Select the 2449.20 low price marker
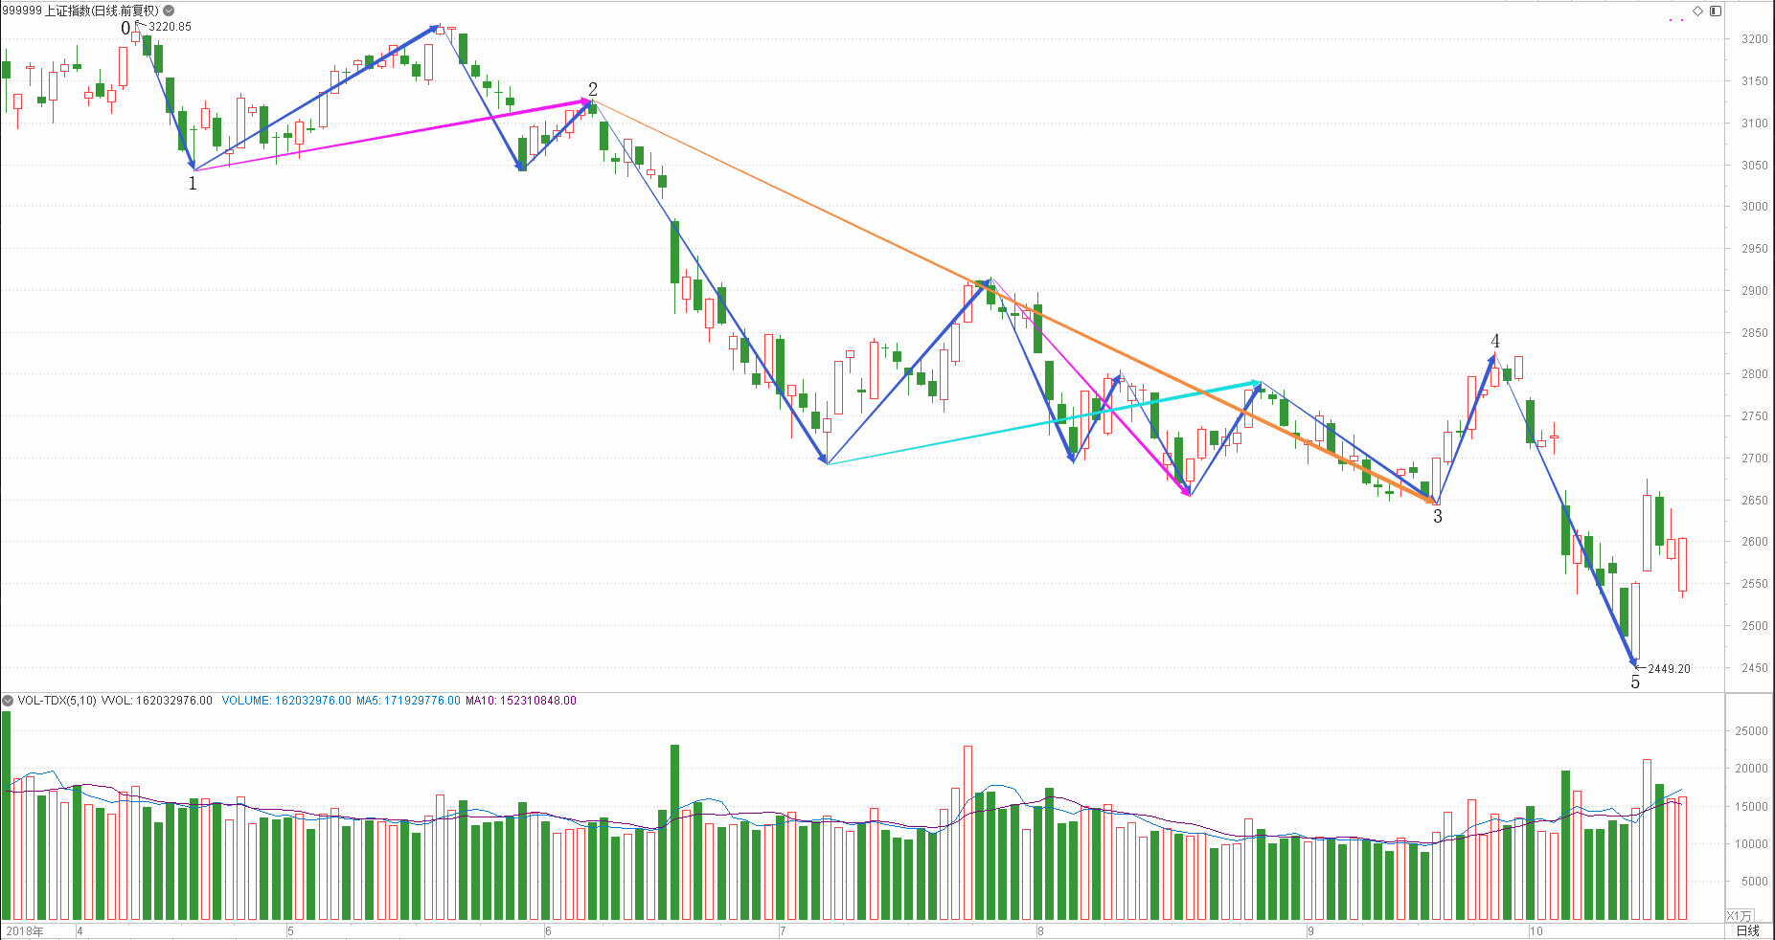 coord(1668,669)
